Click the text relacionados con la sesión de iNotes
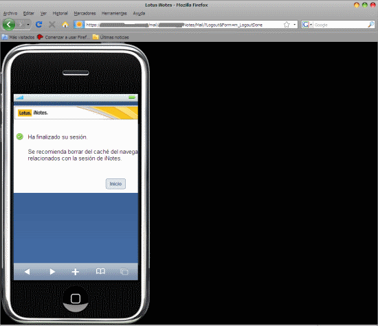This screenshot has height=326, width=378. click(75, 159)
